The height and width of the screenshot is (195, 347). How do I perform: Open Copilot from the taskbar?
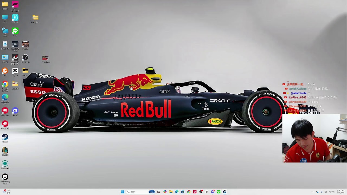[x=165, y=192]
